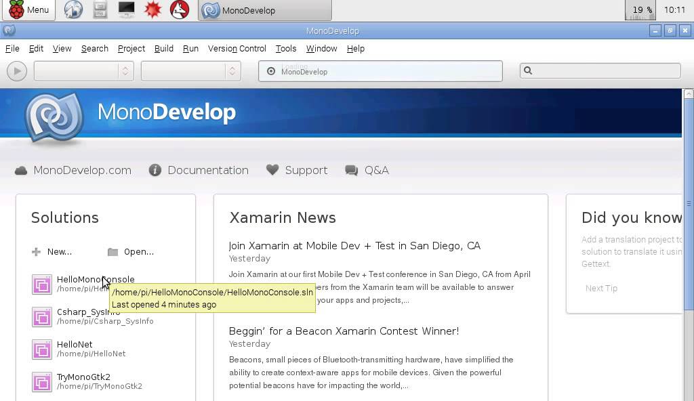
Task: Open the Help menu
Action: point(355,49)
